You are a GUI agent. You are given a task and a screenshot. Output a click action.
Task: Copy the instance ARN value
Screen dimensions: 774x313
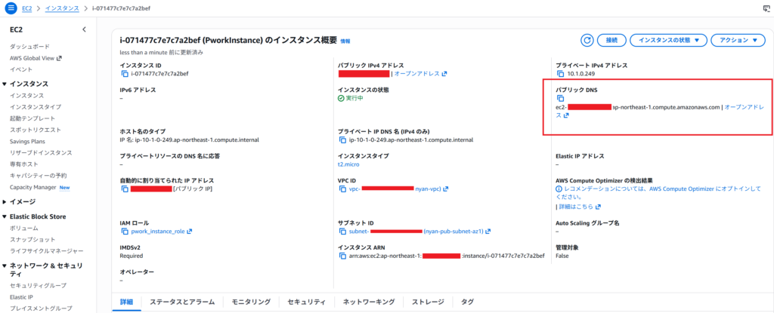[x=342, y=256]
